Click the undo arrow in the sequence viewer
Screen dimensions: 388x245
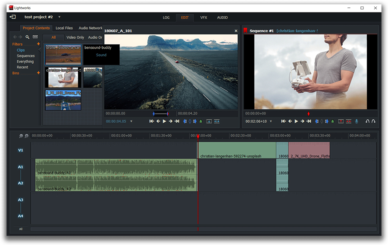pyautogui.click(x=367, y=121)
